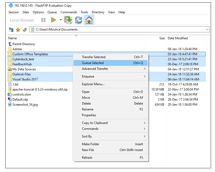The height and width of the screenshot is (172, 215).
Task: Choose Delete from the context menu
Action: 111,103
